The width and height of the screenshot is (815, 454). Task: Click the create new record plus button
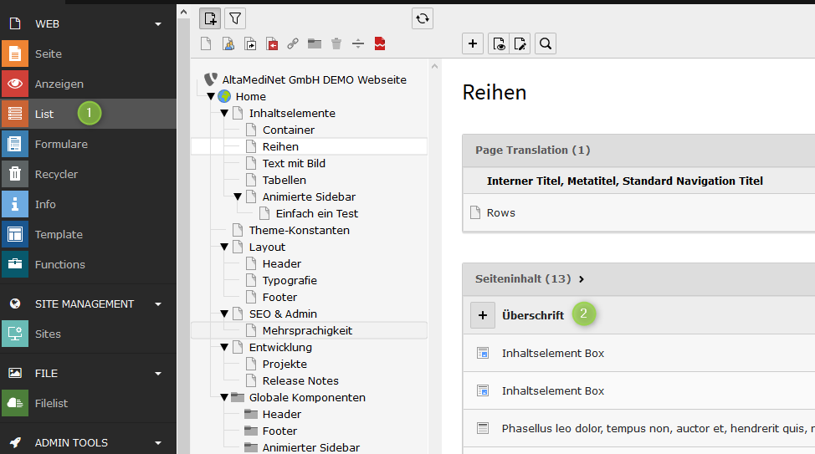(x=473, y=43)
